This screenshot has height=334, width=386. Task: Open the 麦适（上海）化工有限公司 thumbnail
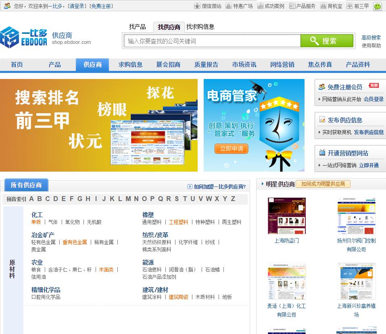click(x=287, y=281)
